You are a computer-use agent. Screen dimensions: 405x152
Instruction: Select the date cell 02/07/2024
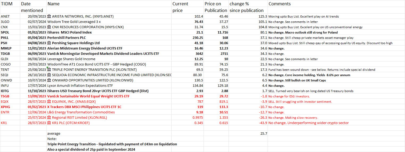point(33,22)
